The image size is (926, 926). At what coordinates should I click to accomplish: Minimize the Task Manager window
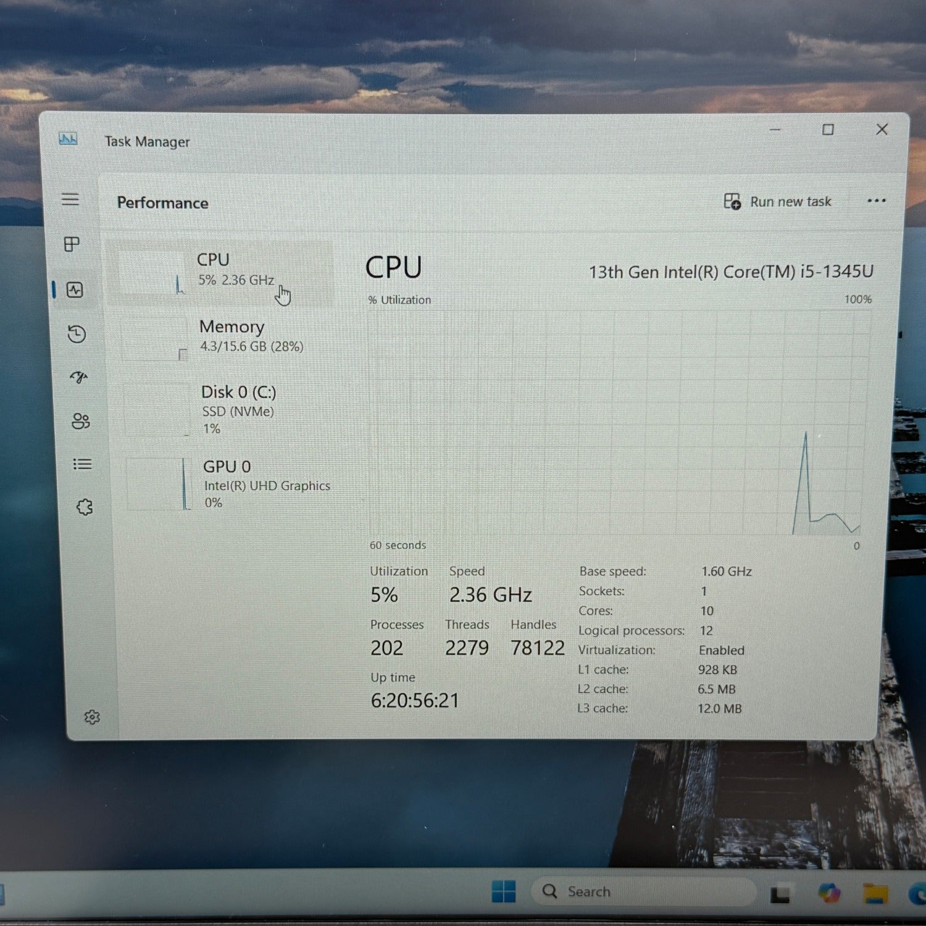click(775, 129)
